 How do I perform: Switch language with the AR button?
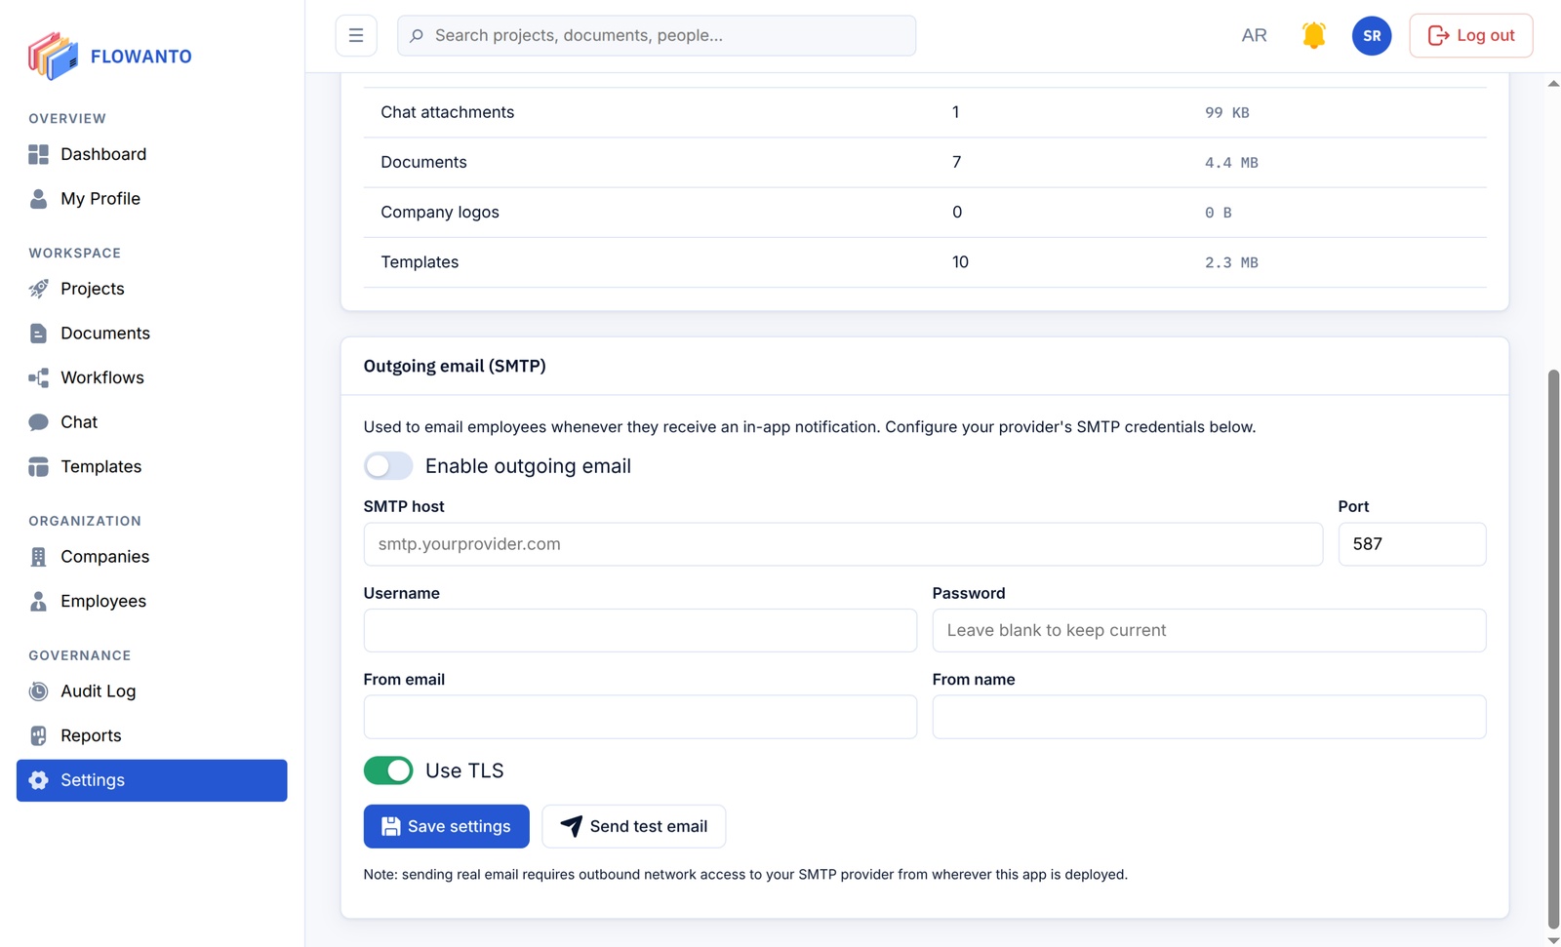coord(1254,35)
